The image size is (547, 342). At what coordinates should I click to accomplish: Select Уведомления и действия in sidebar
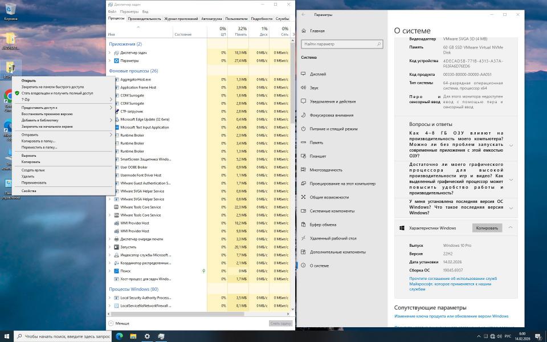point(306,101)
